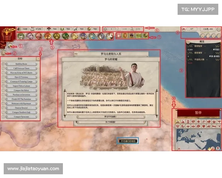Click the 暂停 paused banner
Screen dimensions: 222x178
198,113
